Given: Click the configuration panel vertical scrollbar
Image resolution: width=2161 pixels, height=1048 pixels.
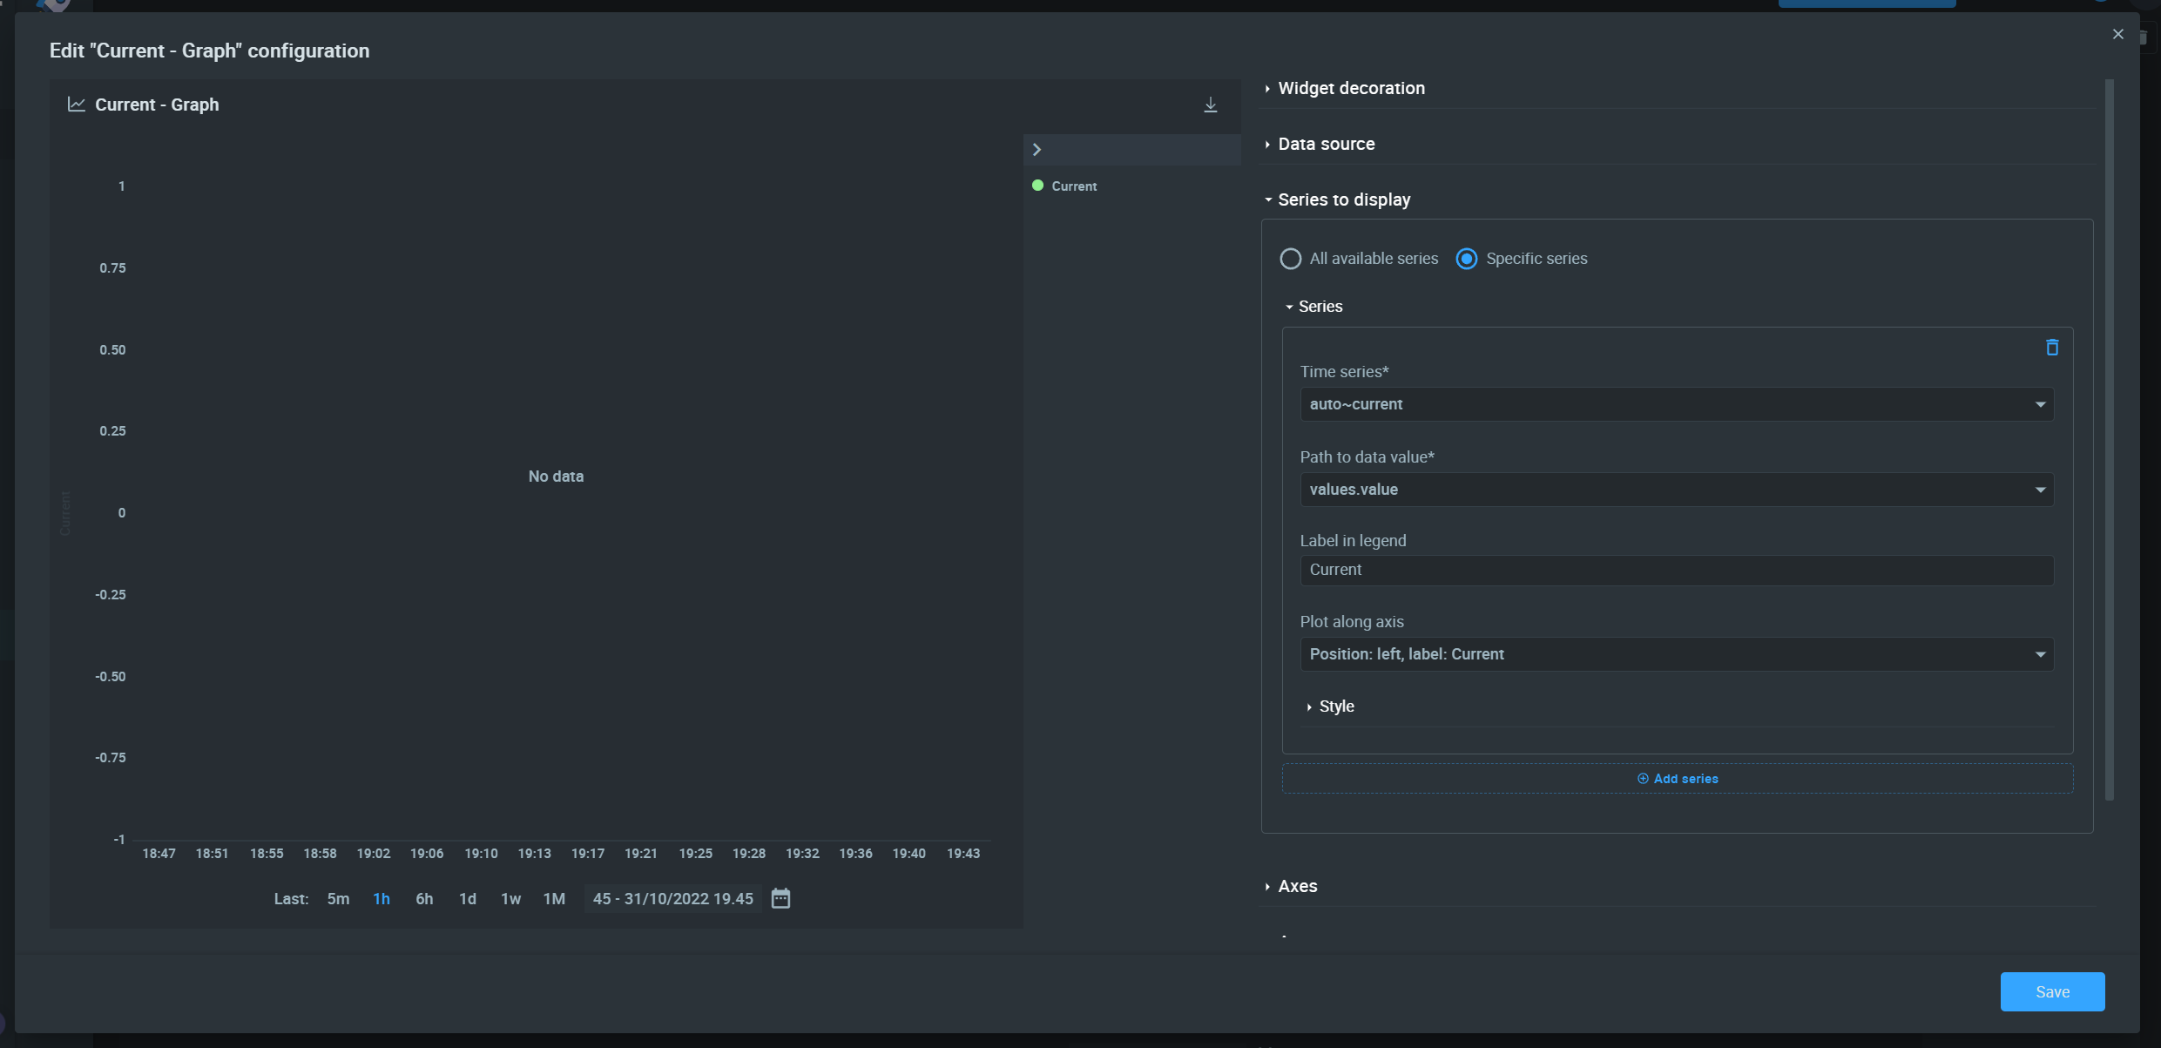Looking at the screenshot, I should pyautogui.click(x=2109, y=440).
